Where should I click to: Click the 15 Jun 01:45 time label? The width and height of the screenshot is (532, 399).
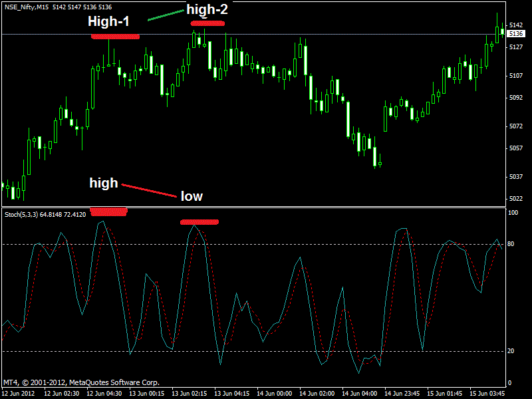tap(444, 394)
